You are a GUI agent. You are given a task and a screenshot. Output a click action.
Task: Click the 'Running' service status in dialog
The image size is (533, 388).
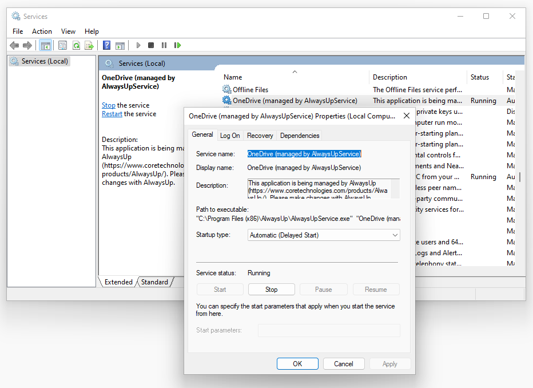[x=259, y=273]
